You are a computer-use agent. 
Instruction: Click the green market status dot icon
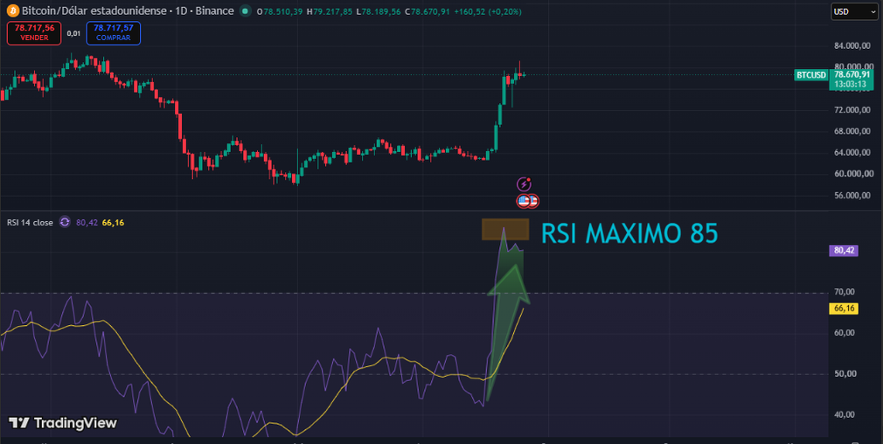246,11
